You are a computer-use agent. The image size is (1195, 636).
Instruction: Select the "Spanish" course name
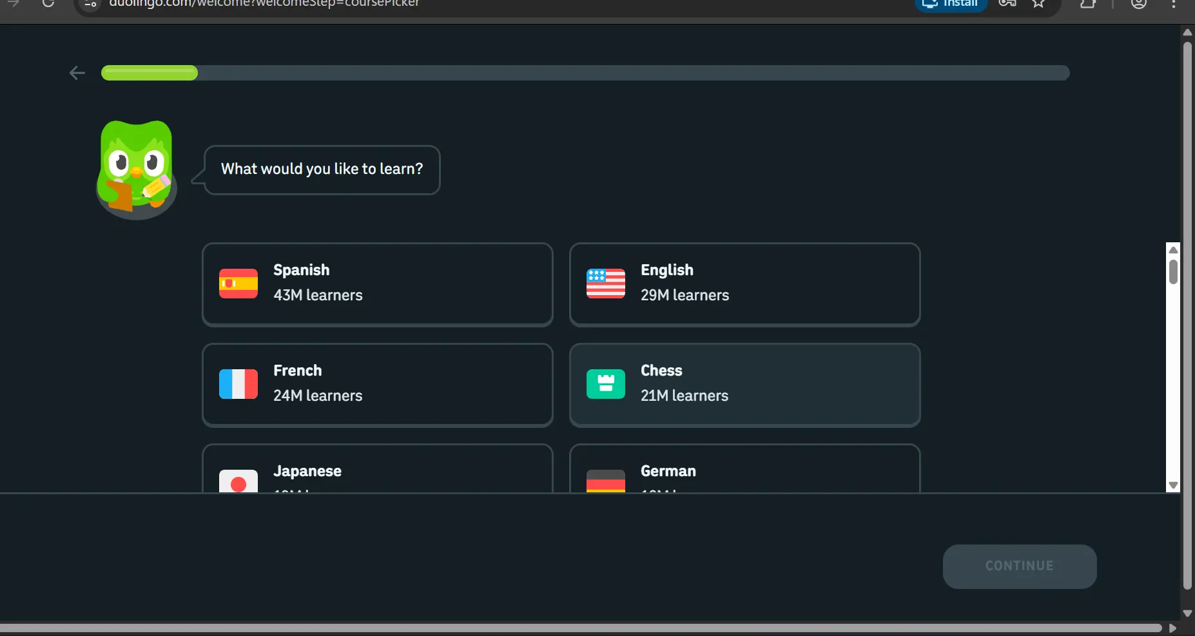[302, 270]
